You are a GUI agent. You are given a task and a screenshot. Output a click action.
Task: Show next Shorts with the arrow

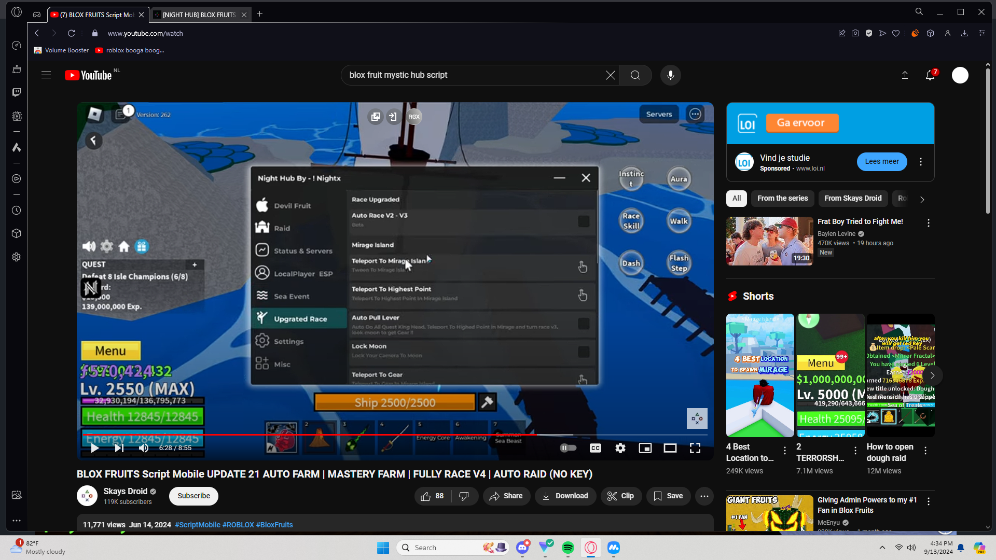pos(932,375)
